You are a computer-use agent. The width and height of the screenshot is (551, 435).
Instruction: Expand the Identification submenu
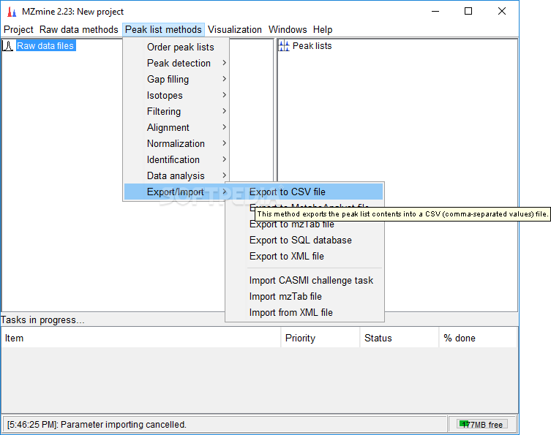(x=176, y=160)
